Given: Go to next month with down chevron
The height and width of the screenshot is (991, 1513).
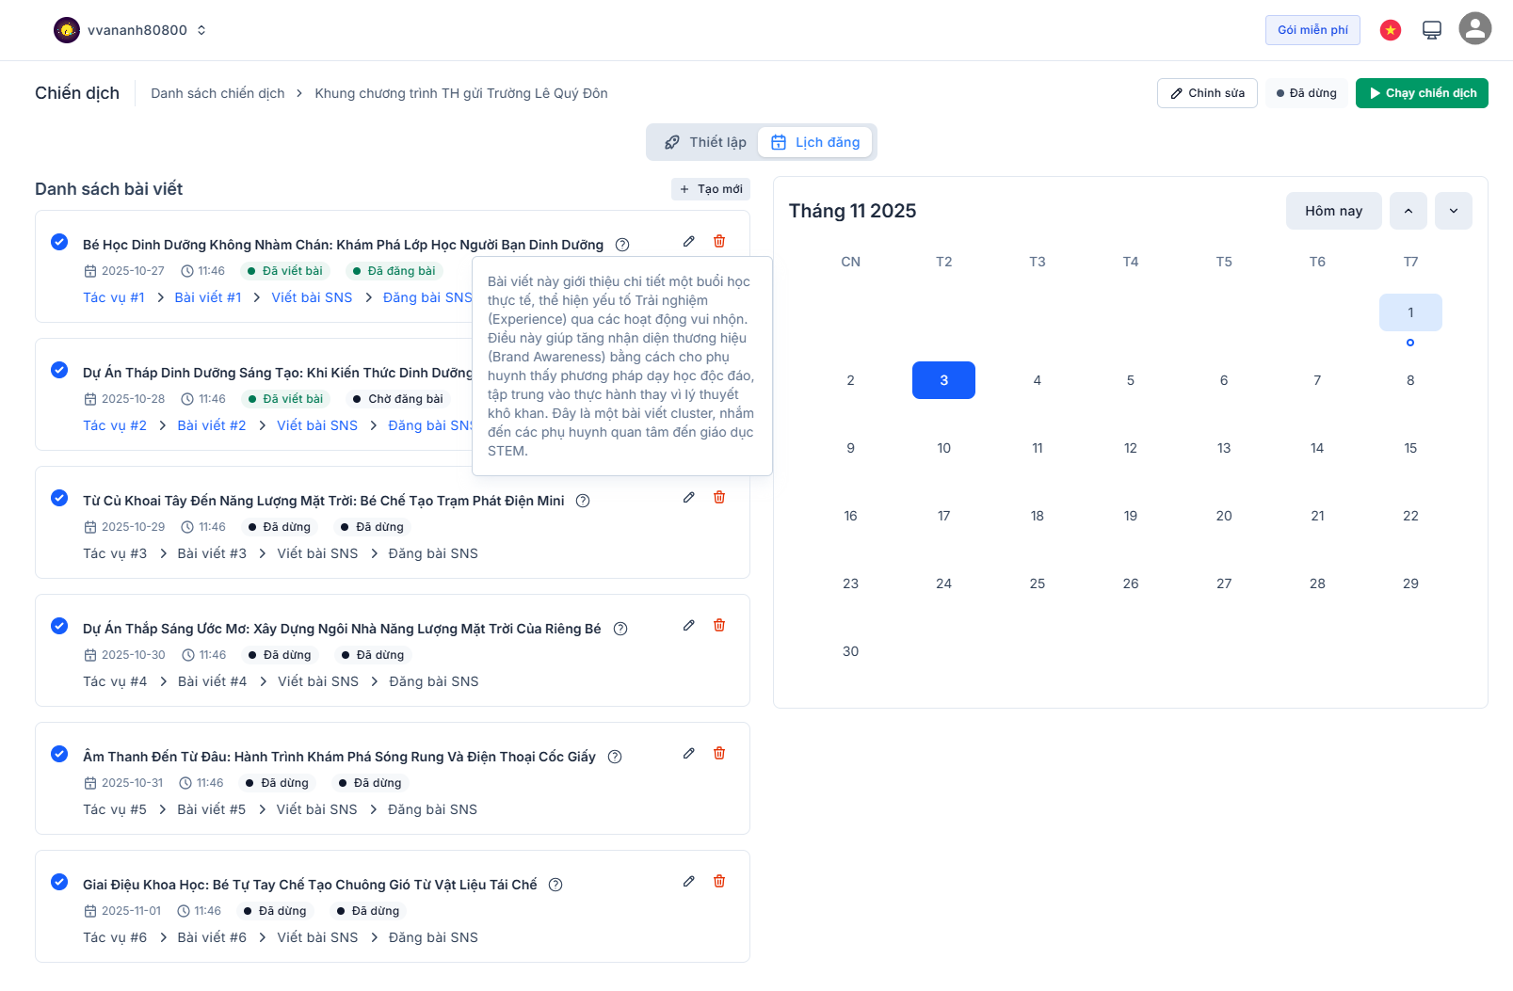Looking at the screenshot, I should click(1453, 211).
